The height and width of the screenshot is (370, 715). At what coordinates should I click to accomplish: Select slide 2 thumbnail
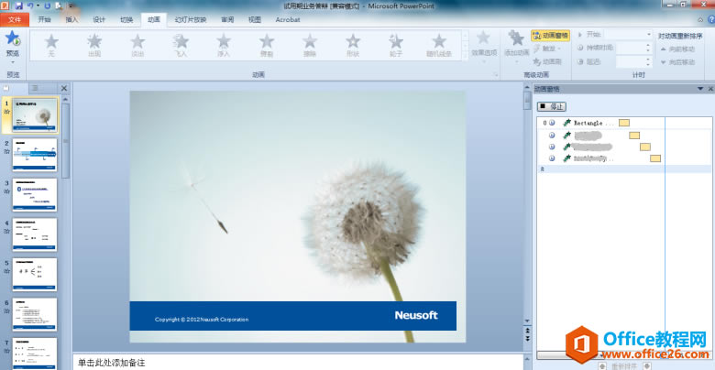point(35,155)
